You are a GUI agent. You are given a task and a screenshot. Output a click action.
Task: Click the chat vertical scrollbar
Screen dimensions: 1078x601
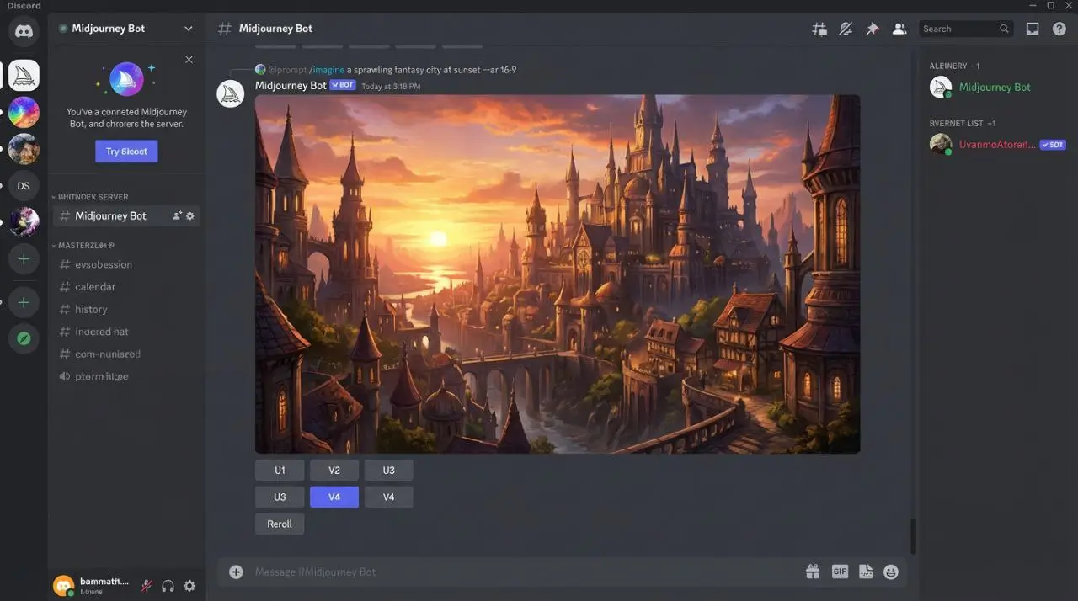[912, 535]
